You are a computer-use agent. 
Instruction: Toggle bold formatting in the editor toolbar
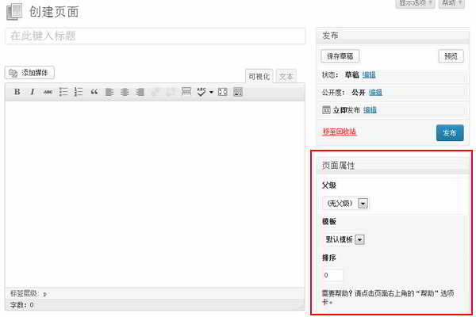17,92
